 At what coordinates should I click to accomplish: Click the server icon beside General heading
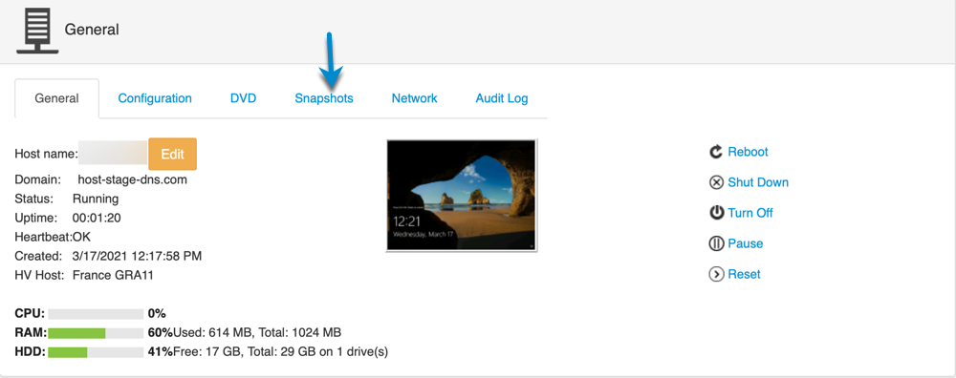(x=37, y=31)
